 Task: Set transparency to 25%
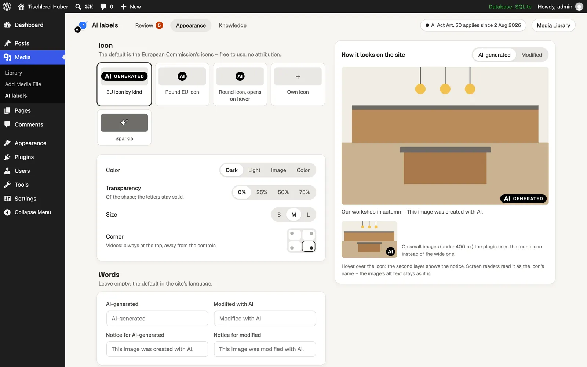point(262,192)
